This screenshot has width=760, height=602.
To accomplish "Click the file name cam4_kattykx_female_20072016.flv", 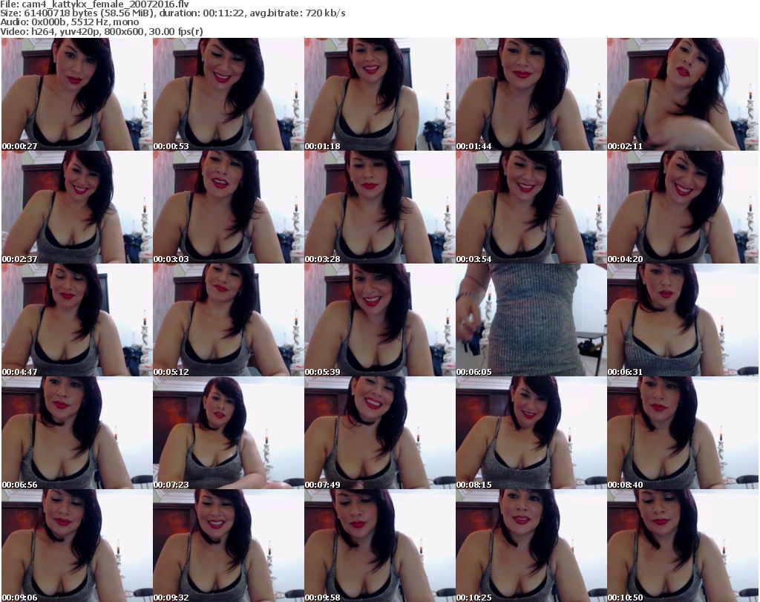I will [105, 4].
